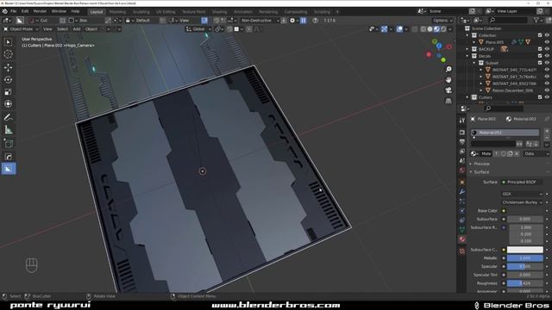Select the Material.002 slot entry
Image resolution: width=552 pixels, height=310 pixels.
point(505,133)
